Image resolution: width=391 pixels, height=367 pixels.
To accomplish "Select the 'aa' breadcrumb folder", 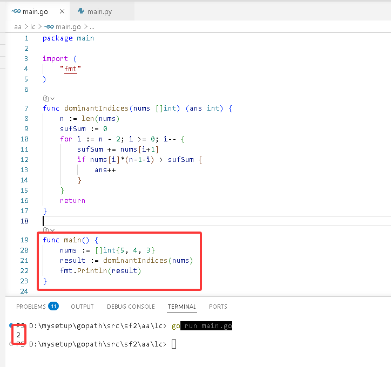I will [18, 26].
